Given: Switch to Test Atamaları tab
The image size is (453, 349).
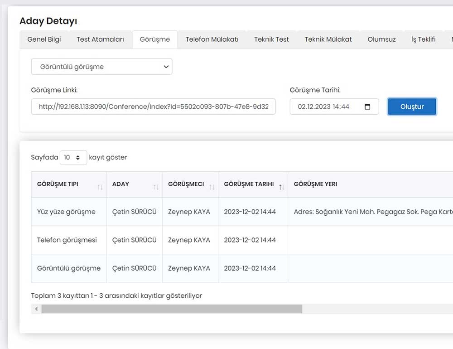Looking at the screenshot, I should click(x=100, y=39).
